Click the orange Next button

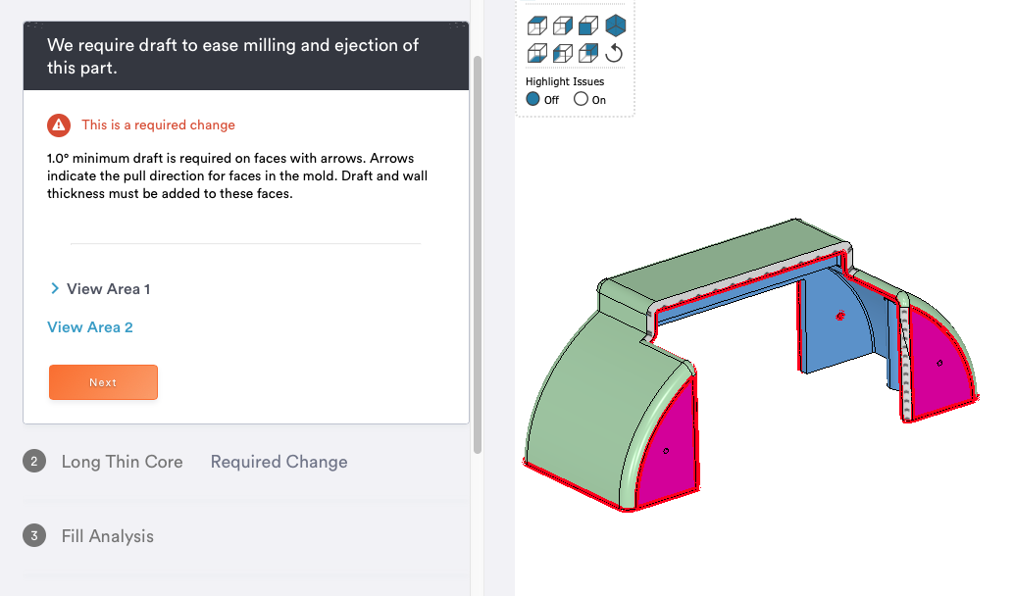pyautogui.click(x=104, y=382)
